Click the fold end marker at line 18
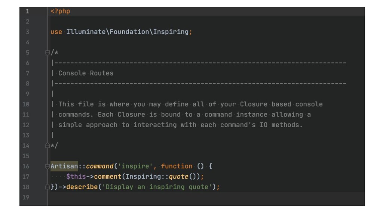Image resolution: width=383 pixels, height=215 pixels. click(48, 187)
